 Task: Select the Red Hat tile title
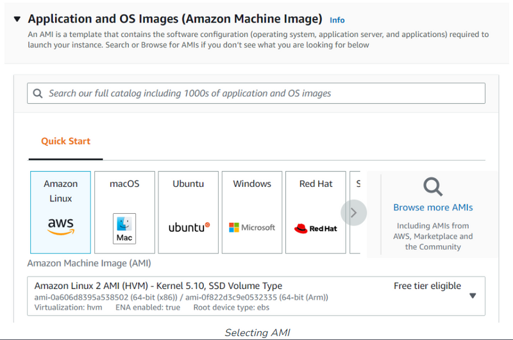[x=315, y=184]
